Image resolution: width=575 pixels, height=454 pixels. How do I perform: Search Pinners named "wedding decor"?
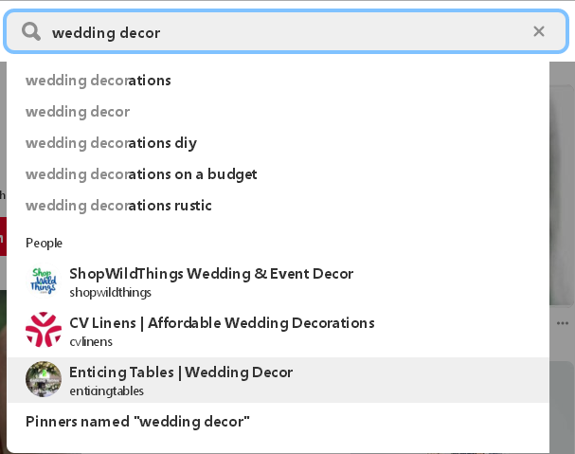click(x=138, y=422)
